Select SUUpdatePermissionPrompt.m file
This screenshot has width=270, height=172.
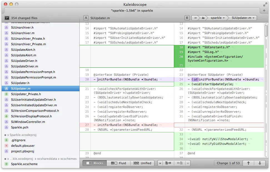click(x=41, y=77)
